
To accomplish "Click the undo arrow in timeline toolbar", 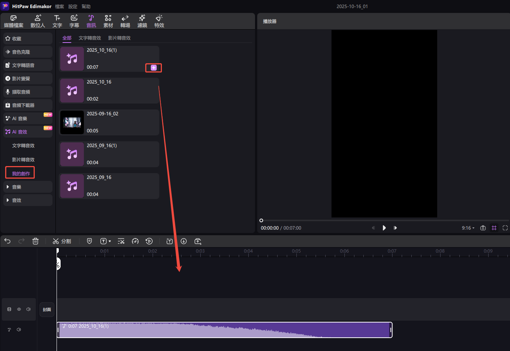I will 7,241.
